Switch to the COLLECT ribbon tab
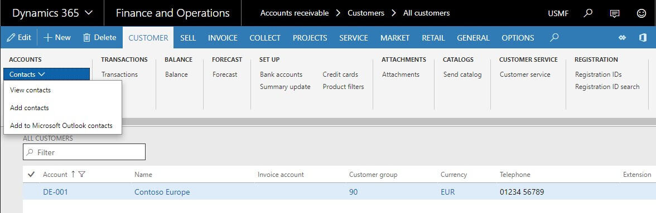Image resolution: width=656 pixels, height=213 pixels. click(x=265, y=38)
